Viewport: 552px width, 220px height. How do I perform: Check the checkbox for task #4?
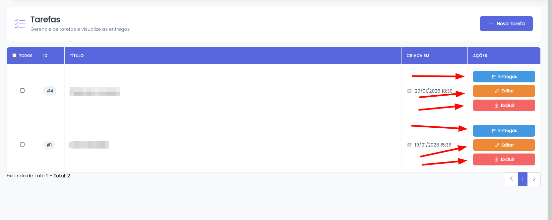[22, 90]
